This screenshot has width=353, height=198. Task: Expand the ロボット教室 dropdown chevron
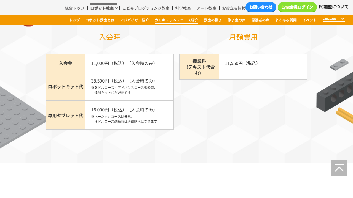click(117, 8)
